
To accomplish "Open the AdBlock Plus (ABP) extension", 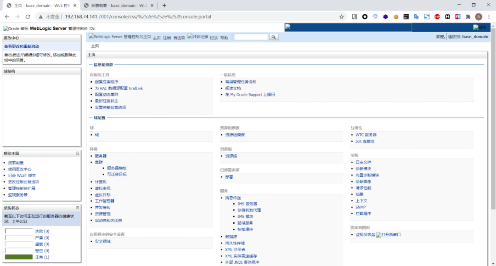I will pyautogui.click(x=437, y=17).
